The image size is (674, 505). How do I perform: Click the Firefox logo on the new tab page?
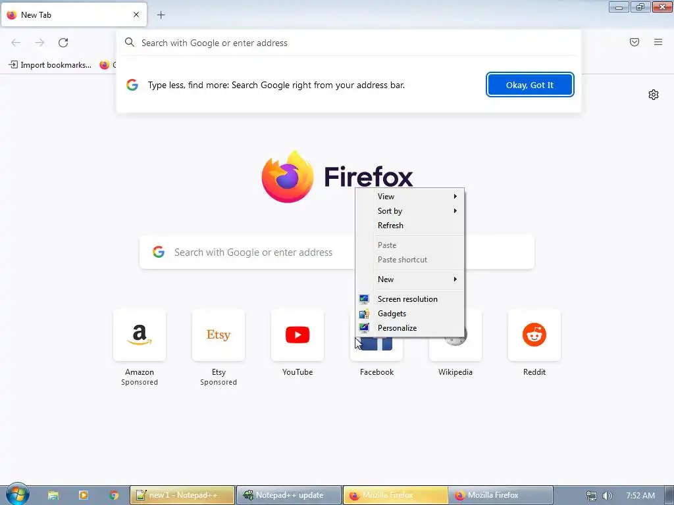coord(288,176)
